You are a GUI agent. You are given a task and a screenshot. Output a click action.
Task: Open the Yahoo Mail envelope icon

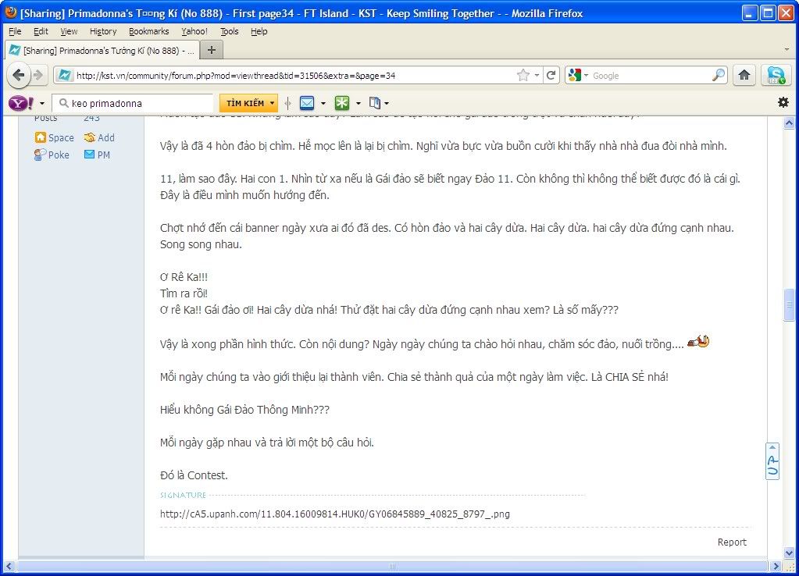[307, 103]
